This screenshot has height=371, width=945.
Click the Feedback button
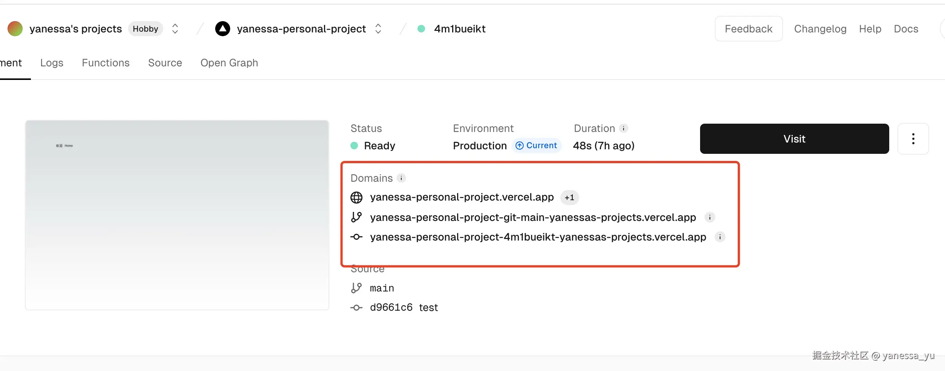[x=748, y=29]
